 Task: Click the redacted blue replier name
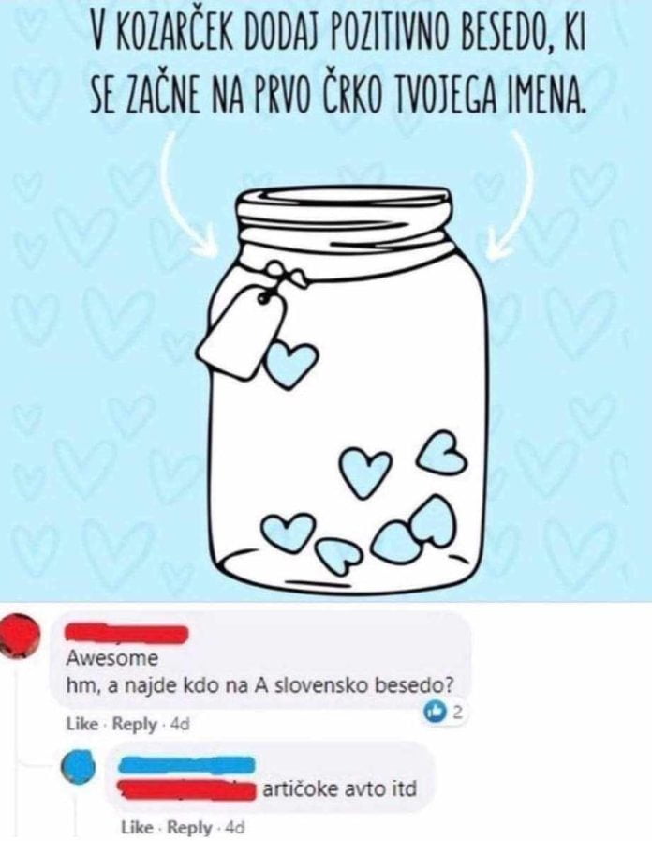187,765
